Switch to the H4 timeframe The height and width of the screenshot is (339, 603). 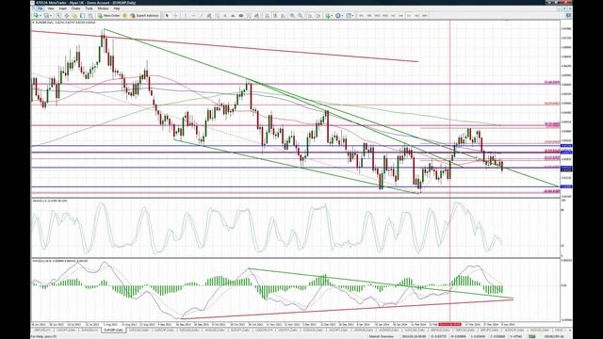(401, 16)
